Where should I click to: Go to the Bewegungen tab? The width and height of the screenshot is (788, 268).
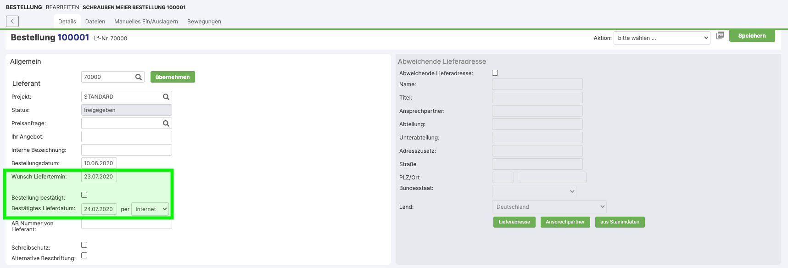pyautogui.click(x=204, y=22)
